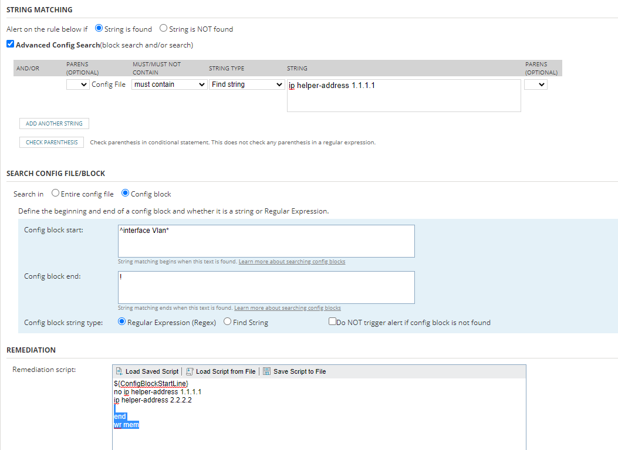Click the Config block end field
Viewport: 618px width, 450px height.
266,287
